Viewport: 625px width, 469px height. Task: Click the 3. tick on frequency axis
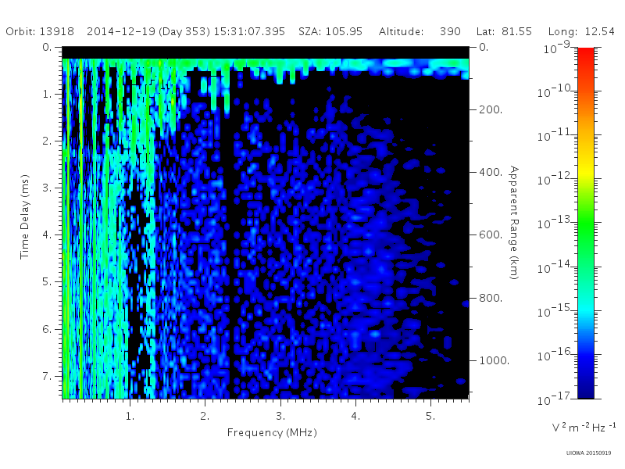click(280, 417)
